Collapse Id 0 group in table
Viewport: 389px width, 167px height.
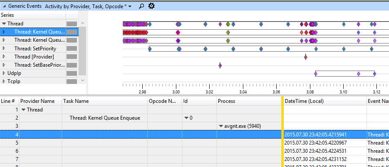[186, 118]
